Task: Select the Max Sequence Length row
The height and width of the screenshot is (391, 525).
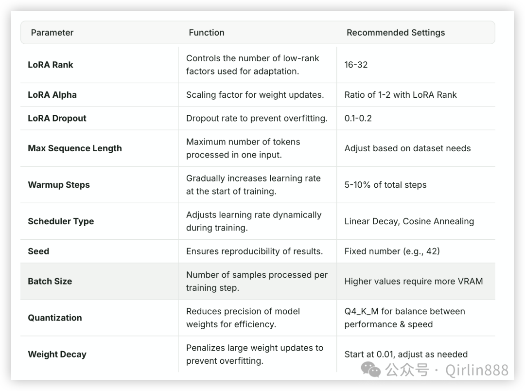Action: [x=258, y=148]
